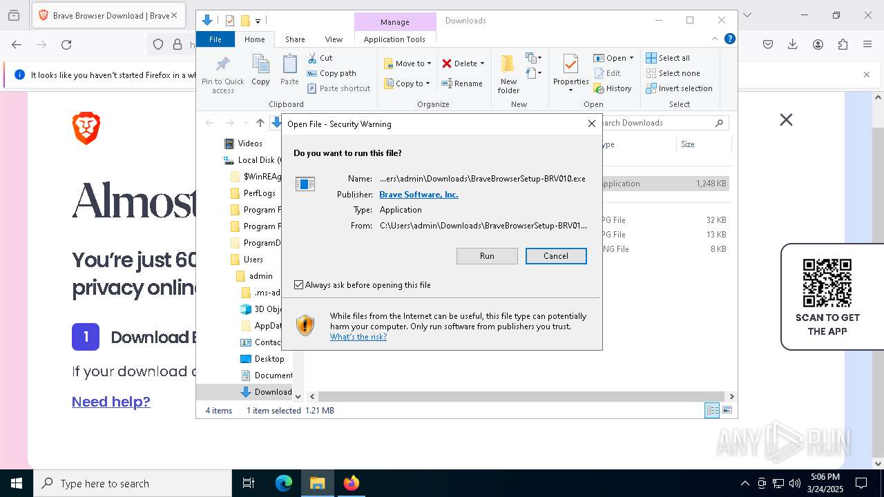Open Firefox extensions icon
Image resolution: width=884 pixels, height=497 pixels.
click(843, 44)
